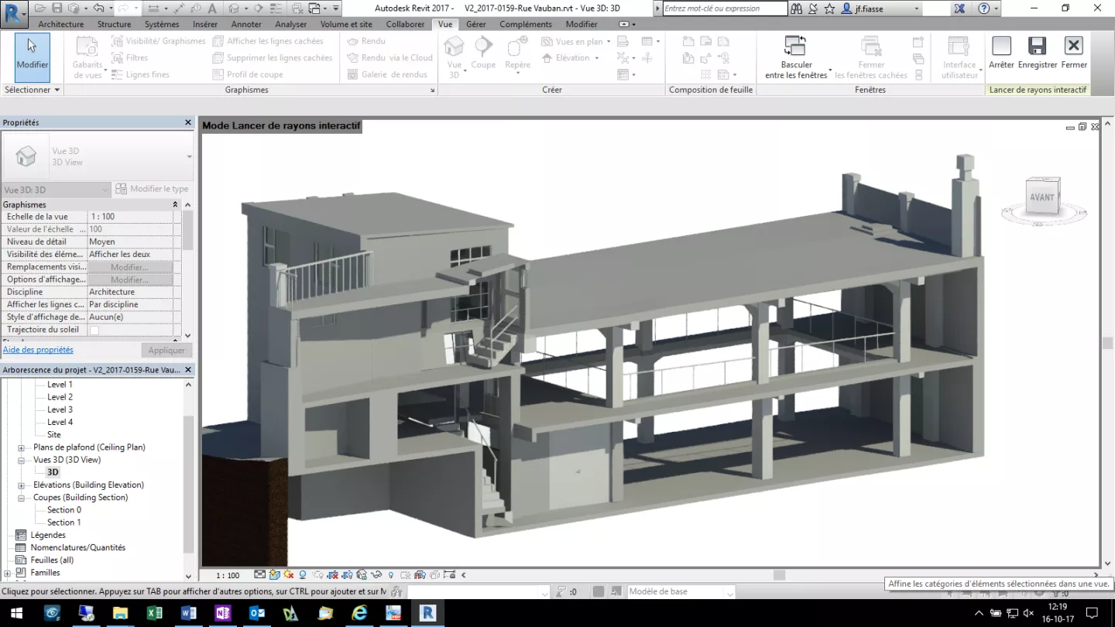The image size is (1115, 627).
Task: Collapse the Graphismes properties section
Action: pyautogui.click(x=175, y=204)
